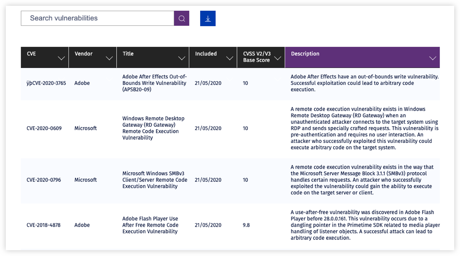Select score 10 in CVE-2020-3765 row

point(245,83)
